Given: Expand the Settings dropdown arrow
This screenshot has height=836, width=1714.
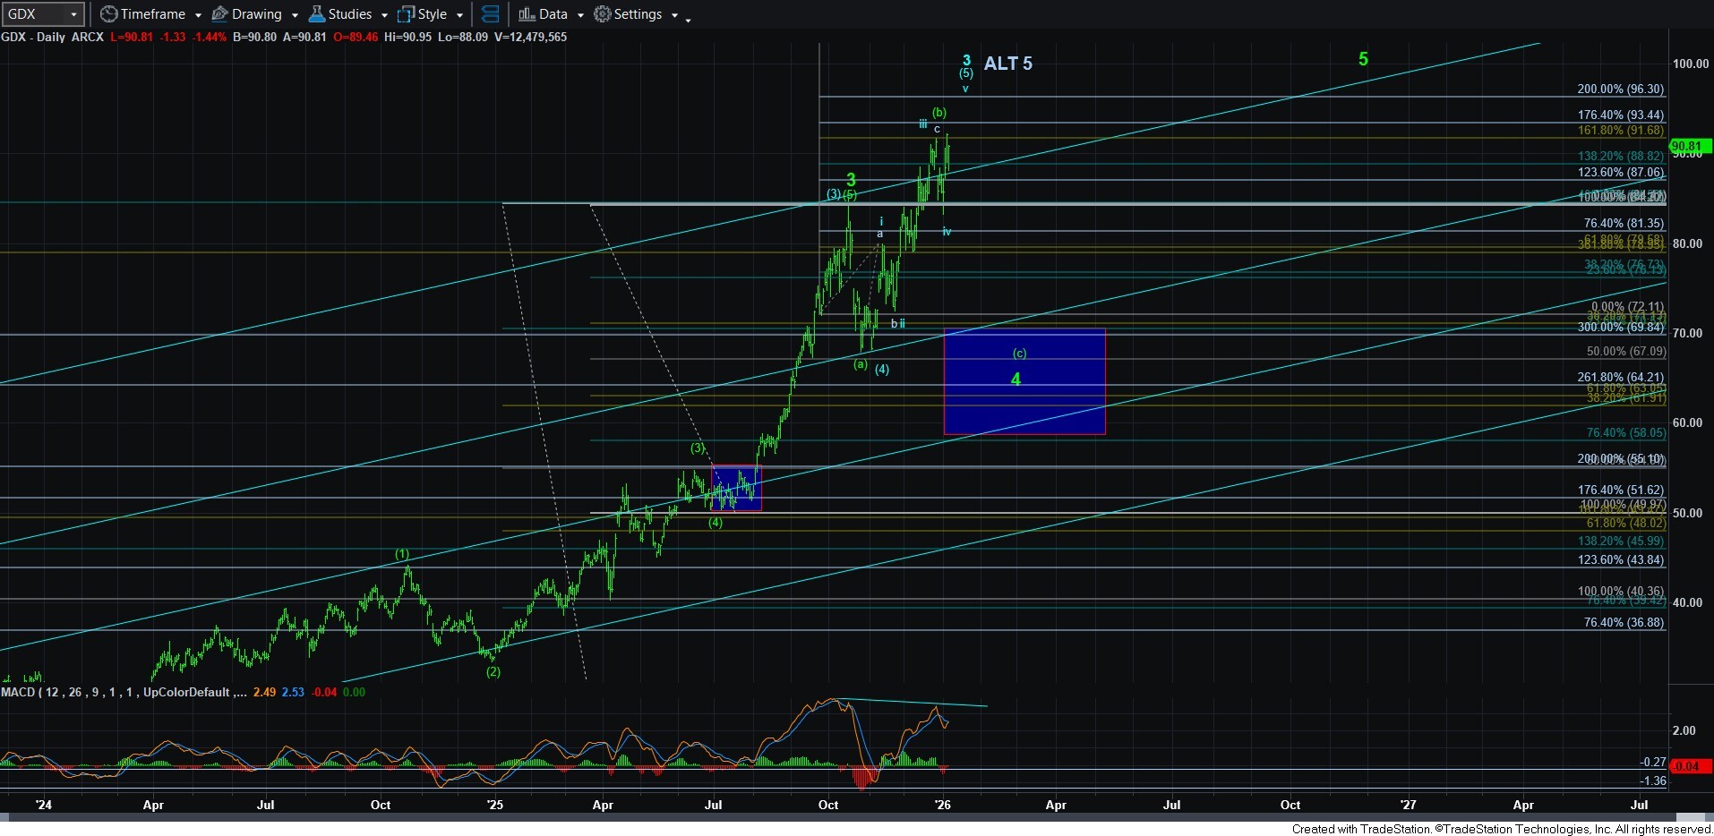Looking at the screenshot, I should 674,15.
